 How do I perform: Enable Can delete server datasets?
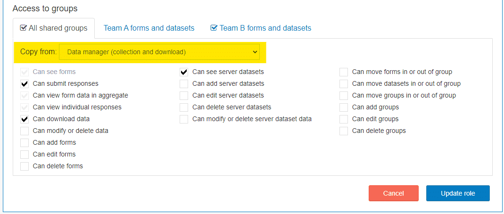(184, 107)
